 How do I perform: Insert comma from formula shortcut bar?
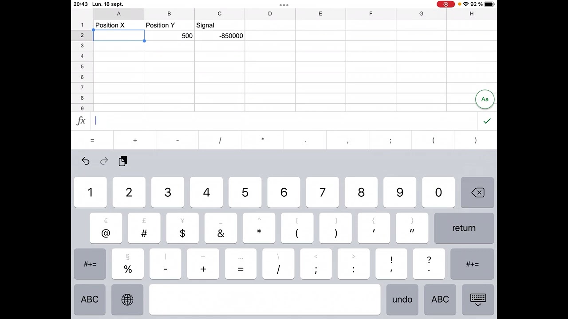click(348, 140)
